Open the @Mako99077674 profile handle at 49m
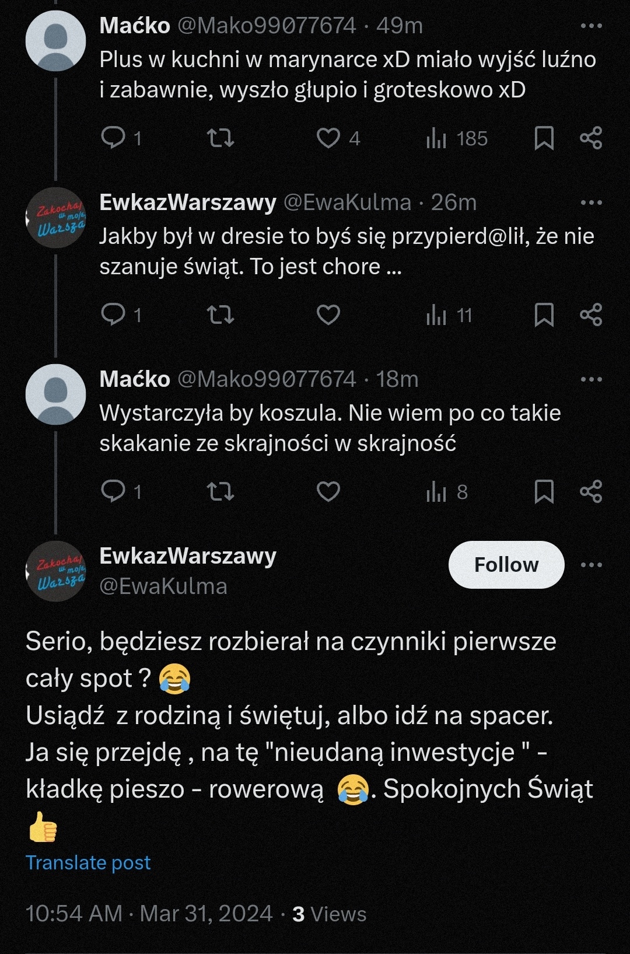 tap(267, 26)
